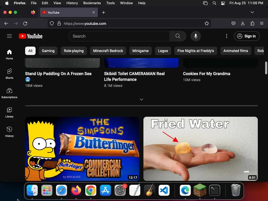Viewport: 268px width, 201px height.
Task: Open macOS Control Center
Action: (x=223, y=3)
